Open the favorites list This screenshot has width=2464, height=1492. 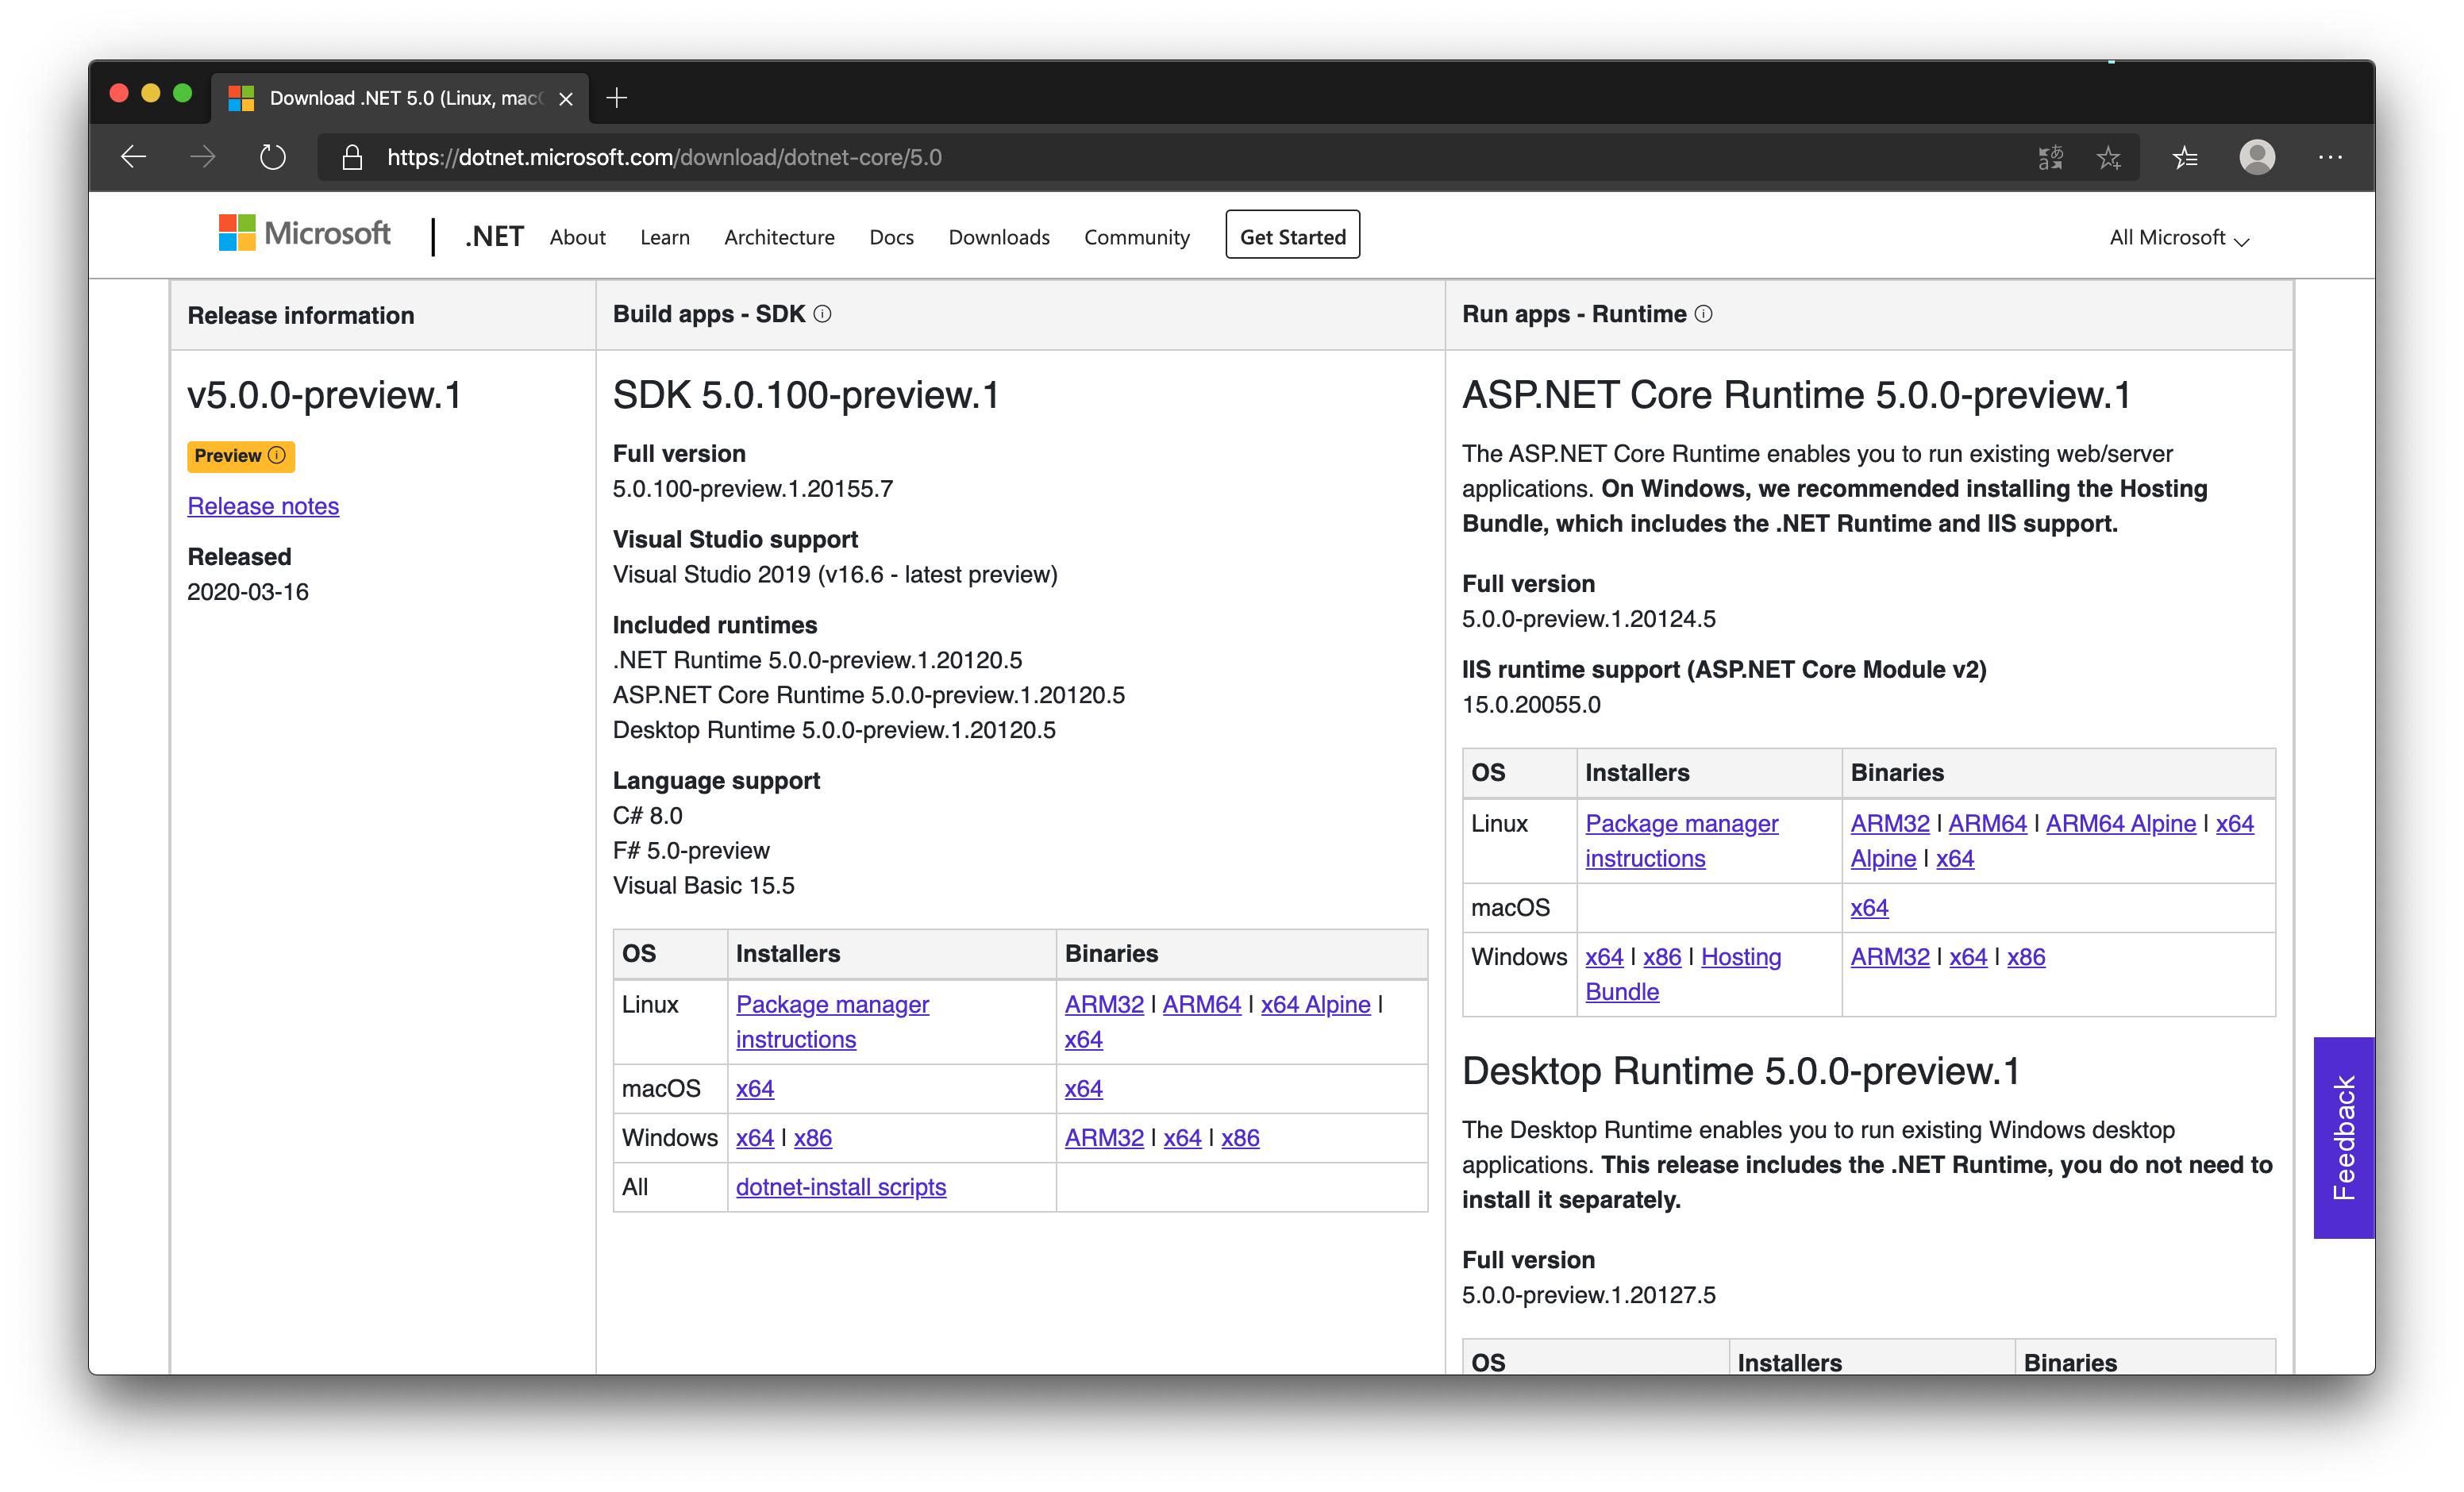(x=2185, y=157)
